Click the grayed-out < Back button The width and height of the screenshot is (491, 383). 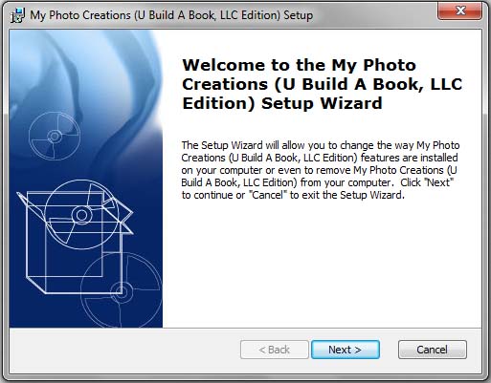(x=275, y=350)
